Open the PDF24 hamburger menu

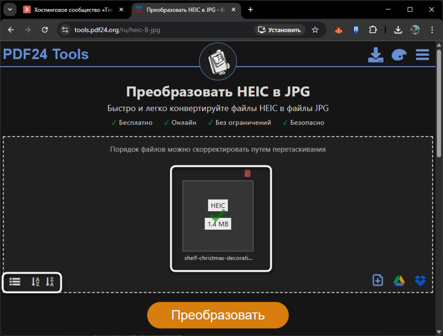(x=422, y=54)
